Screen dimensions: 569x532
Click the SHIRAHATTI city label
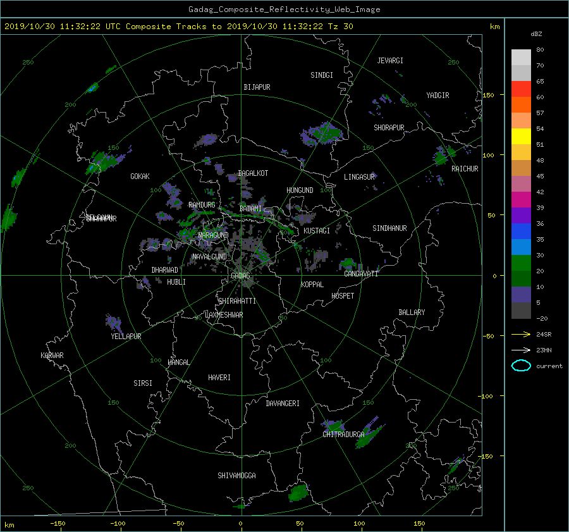[x=237, y=301]
